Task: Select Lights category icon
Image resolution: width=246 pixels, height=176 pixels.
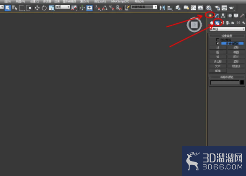Action: tap(223, 23)
